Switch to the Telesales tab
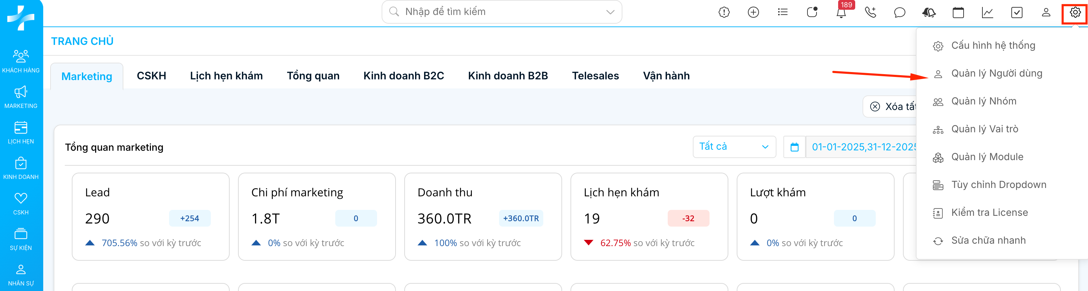The image size is (1088, 291). click(x=595, y=76)
